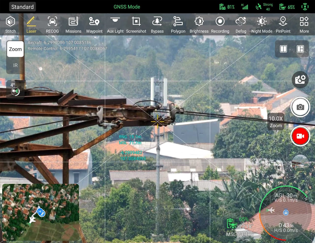
Task: Switch to the IR camera view
Action: (x=15, y=65)
